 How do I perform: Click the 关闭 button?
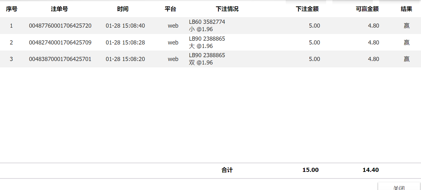click(x=399, y=187)
